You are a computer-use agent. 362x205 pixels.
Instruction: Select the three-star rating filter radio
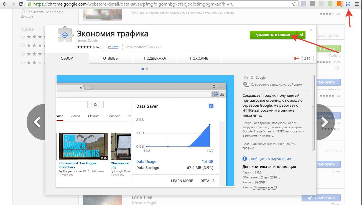23,54
